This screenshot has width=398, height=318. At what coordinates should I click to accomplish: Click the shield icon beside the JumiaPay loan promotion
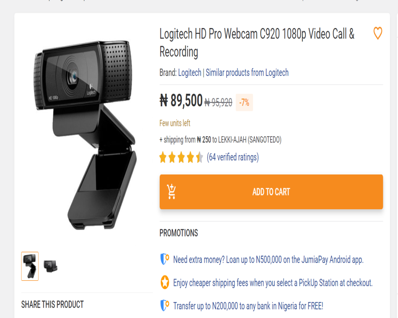165,259
